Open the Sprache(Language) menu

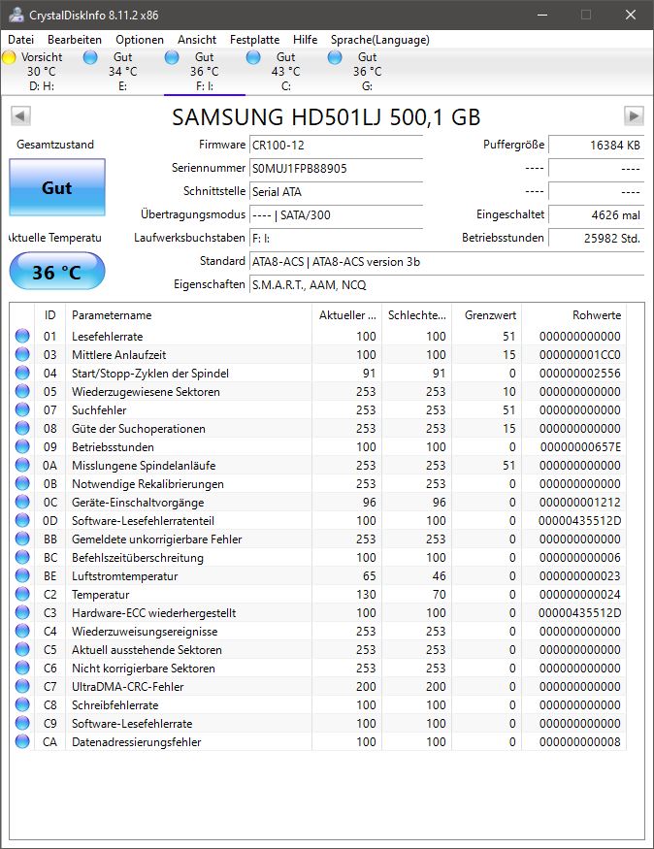(x=380, y=40)
